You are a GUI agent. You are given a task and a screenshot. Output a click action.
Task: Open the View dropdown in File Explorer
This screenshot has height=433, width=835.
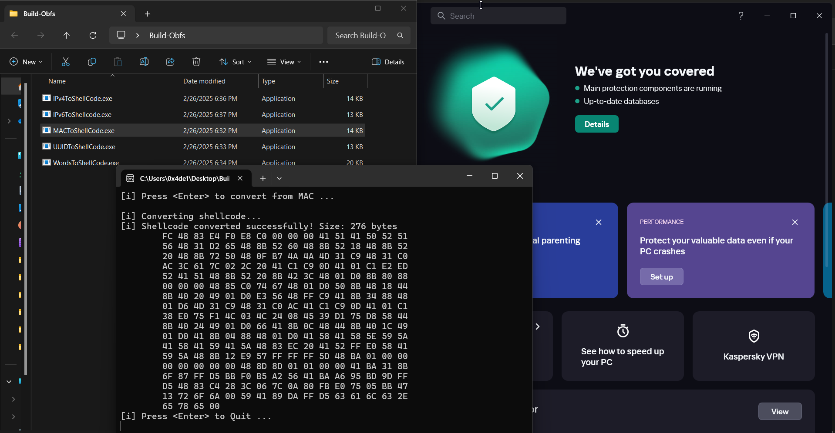(284, 62)
